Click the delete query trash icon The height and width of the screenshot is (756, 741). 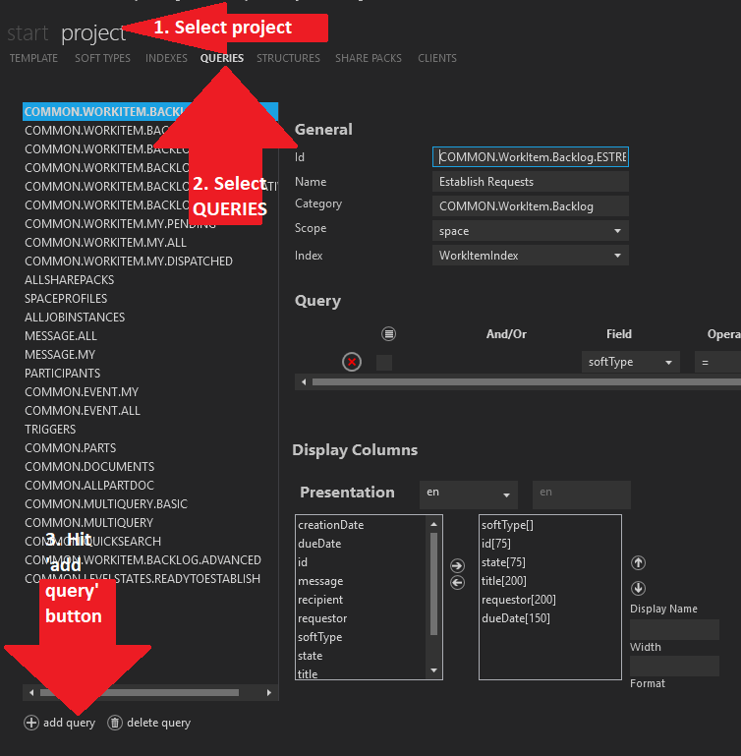(x=115, y=723)
